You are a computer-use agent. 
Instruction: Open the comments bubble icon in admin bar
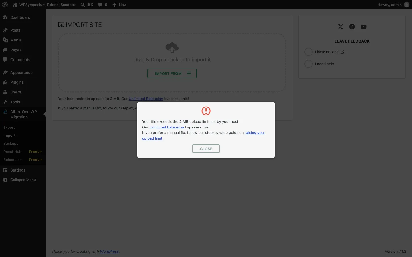(100, 5)
